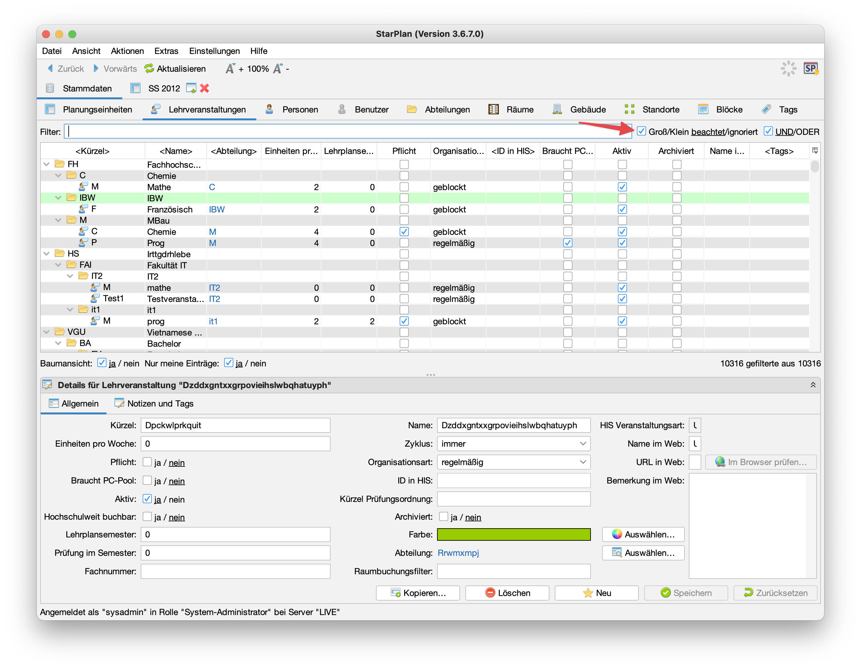Click the Zurück back arrow icon
This screenshot has width=861, height=669.
51,69
